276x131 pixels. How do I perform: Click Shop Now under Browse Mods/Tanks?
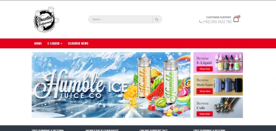click(205, 91)
